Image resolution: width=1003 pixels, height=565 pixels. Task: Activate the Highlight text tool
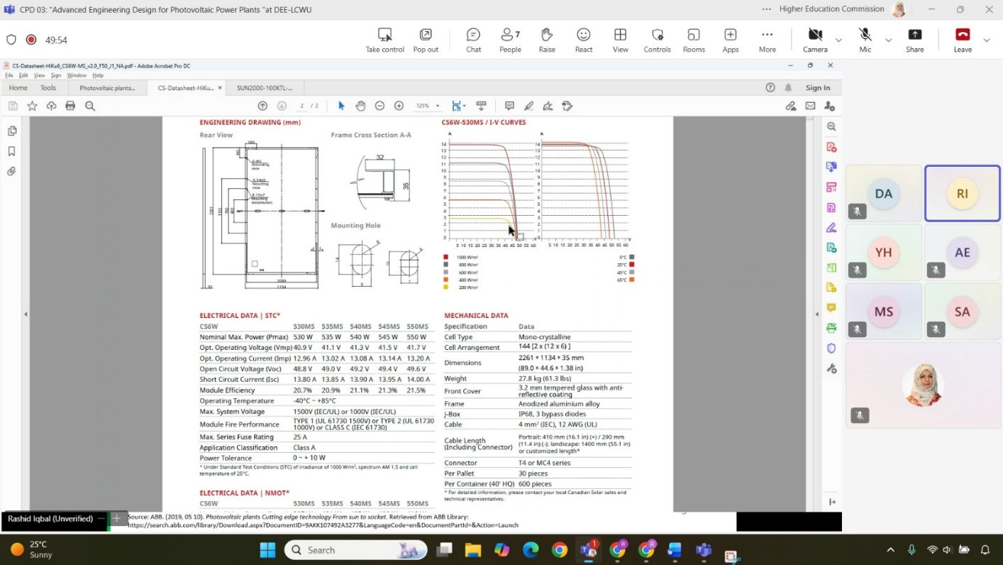tap(528, 106)
